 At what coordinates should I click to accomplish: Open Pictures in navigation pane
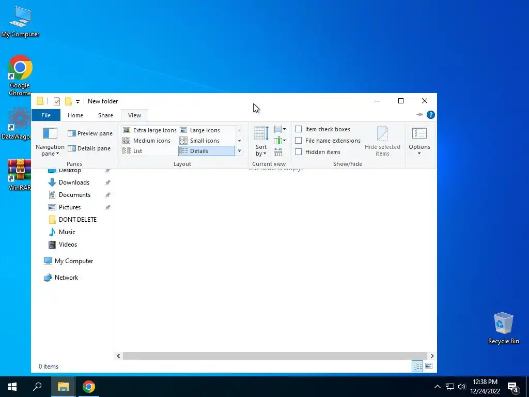pyautogui.click(x=70, y=207)
